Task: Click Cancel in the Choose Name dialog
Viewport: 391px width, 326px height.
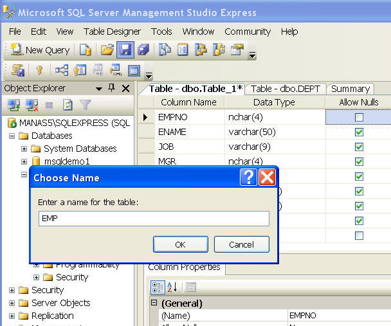Action: [242, 244]
